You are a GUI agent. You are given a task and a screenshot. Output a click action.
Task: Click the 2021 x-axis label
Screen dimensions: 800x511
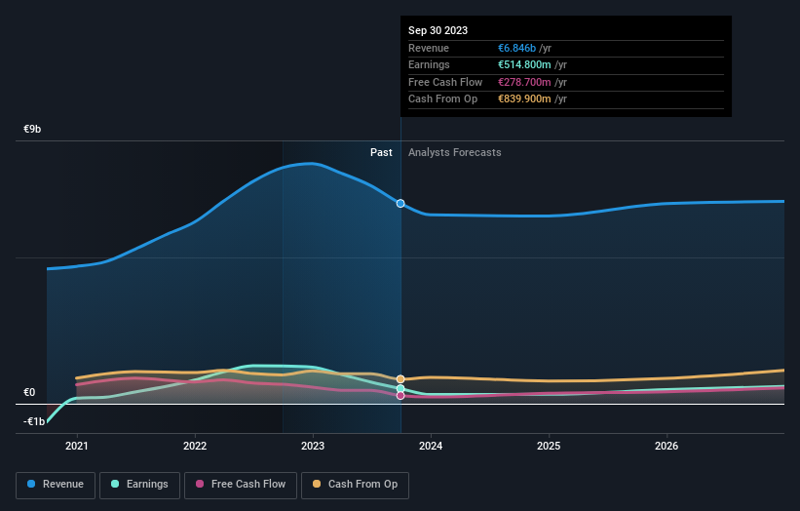[77, 447]
